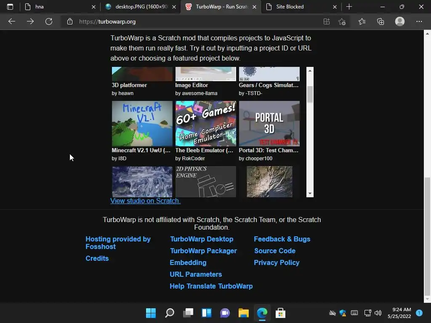Open the Favorites list icon
Image resolution: width=431 pixels, height=323 pixels.
[362, 21]
